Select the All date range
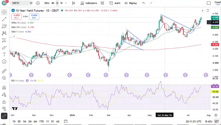Viewport: 221px width, 125px height. click(58, 122)
